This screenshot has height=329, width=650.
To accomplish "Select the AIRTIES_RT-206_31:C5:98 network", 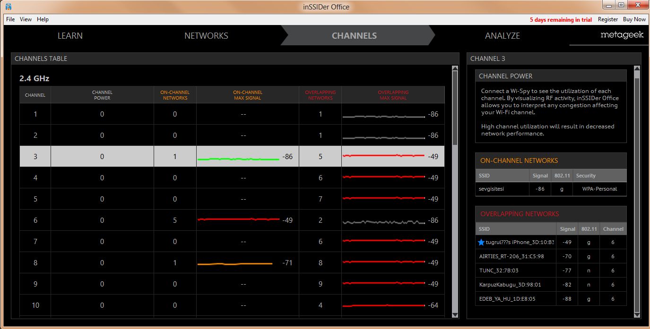I will 551,256.
